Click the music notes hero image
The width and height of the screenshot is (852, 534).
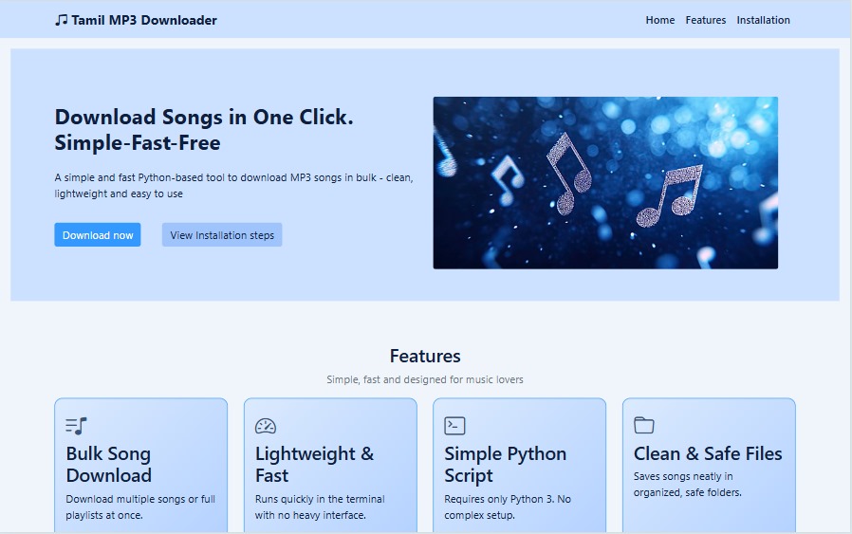coord(605,182)
